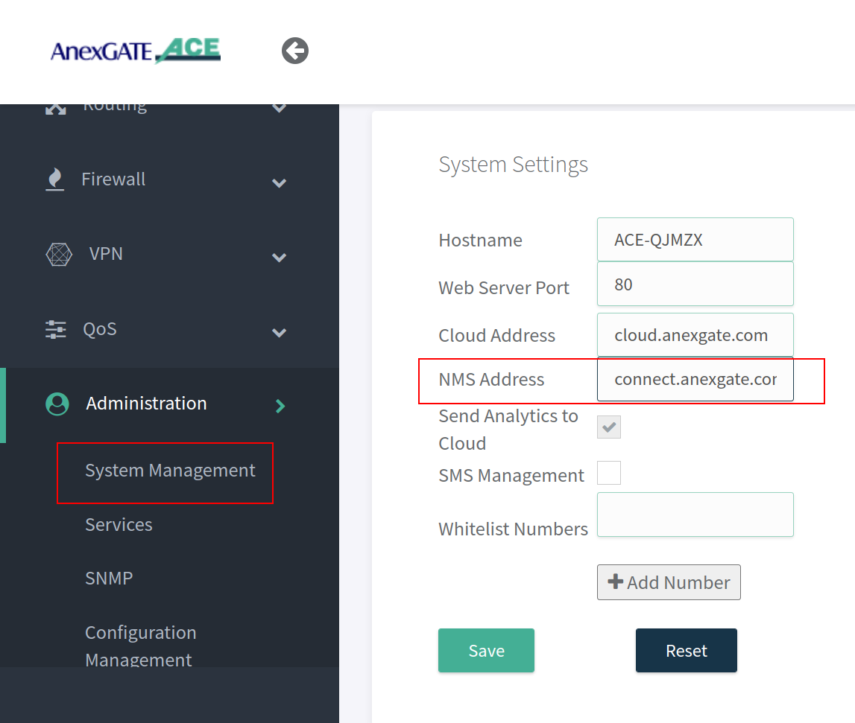855x723 pixels.
Task: Click the back arrow circle icon
Action: (295, 51)
